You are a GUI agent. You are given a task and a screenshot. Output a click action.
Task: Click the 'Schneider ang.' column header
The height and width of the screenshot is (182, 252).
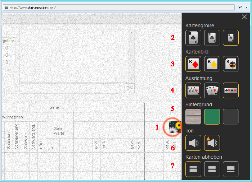(16, 136)
